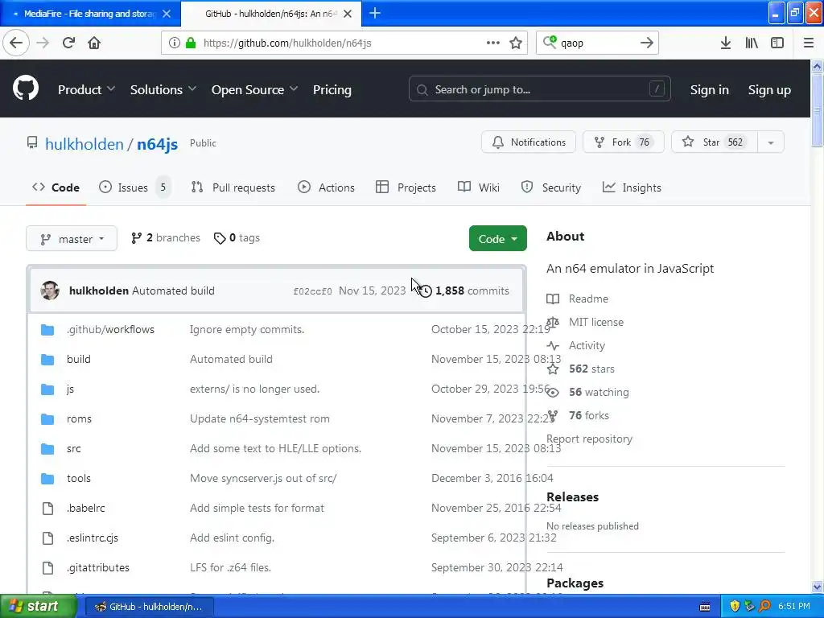Star the repository with Star button
This screenshot has height=618, width=824.
tap(715, 142)
